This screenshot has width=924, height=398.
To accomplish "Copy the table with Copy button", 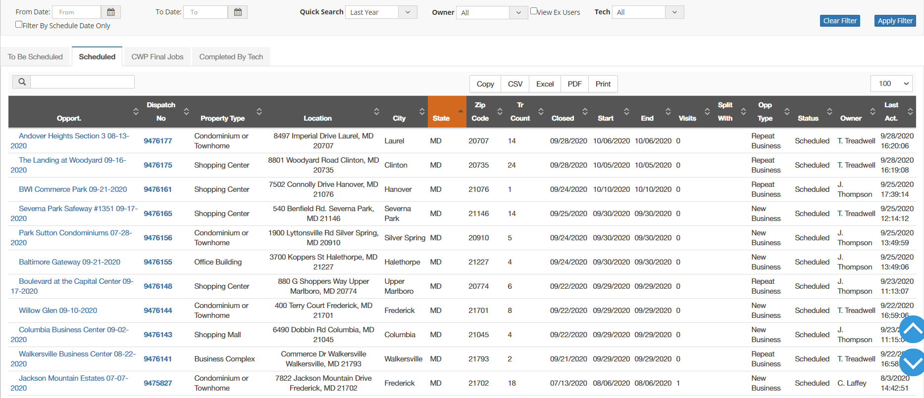I will pos(485,84).
